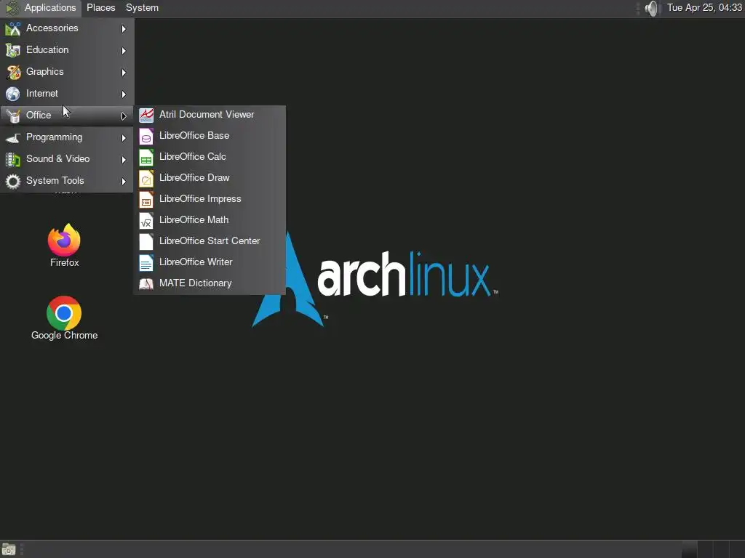Select the Programming menu entry
This screenshot has width=745, height=558.
tap(67, 137)
